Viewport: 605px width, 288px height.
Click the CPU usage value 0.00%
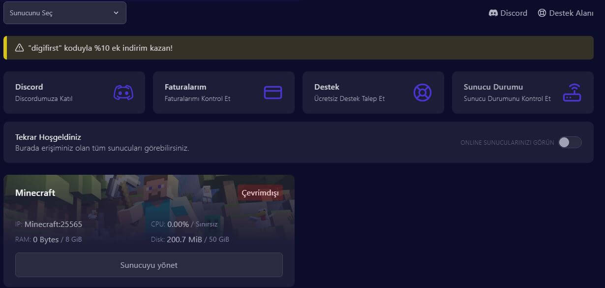[178, 224]
